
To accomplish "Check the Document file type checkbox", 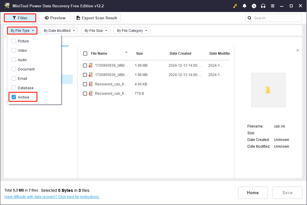I will (14, 69).
